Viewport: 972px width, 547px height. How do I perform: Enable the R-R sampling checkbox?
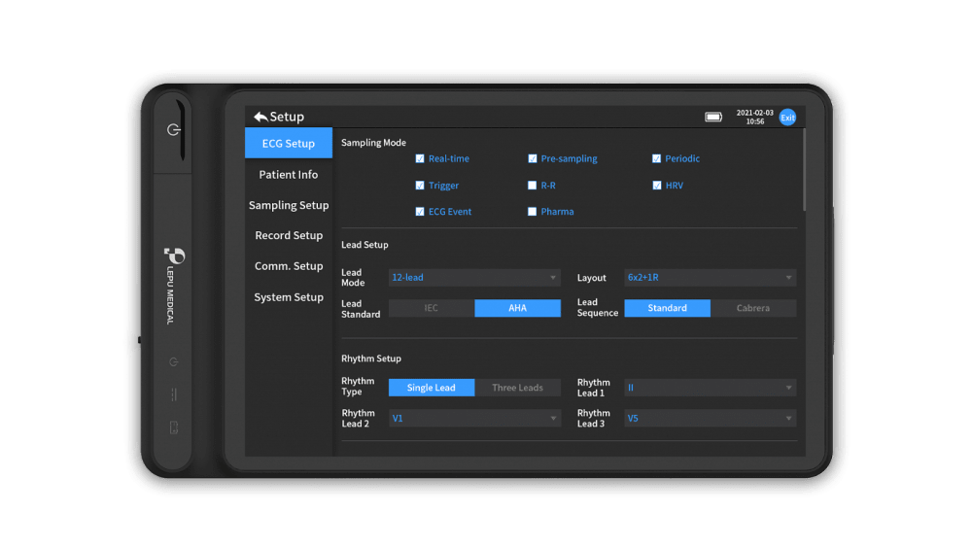[532, 186]
